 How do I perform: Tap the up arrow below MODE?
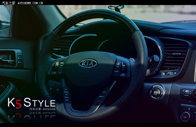pyautogui.click(x=61, y=68)
